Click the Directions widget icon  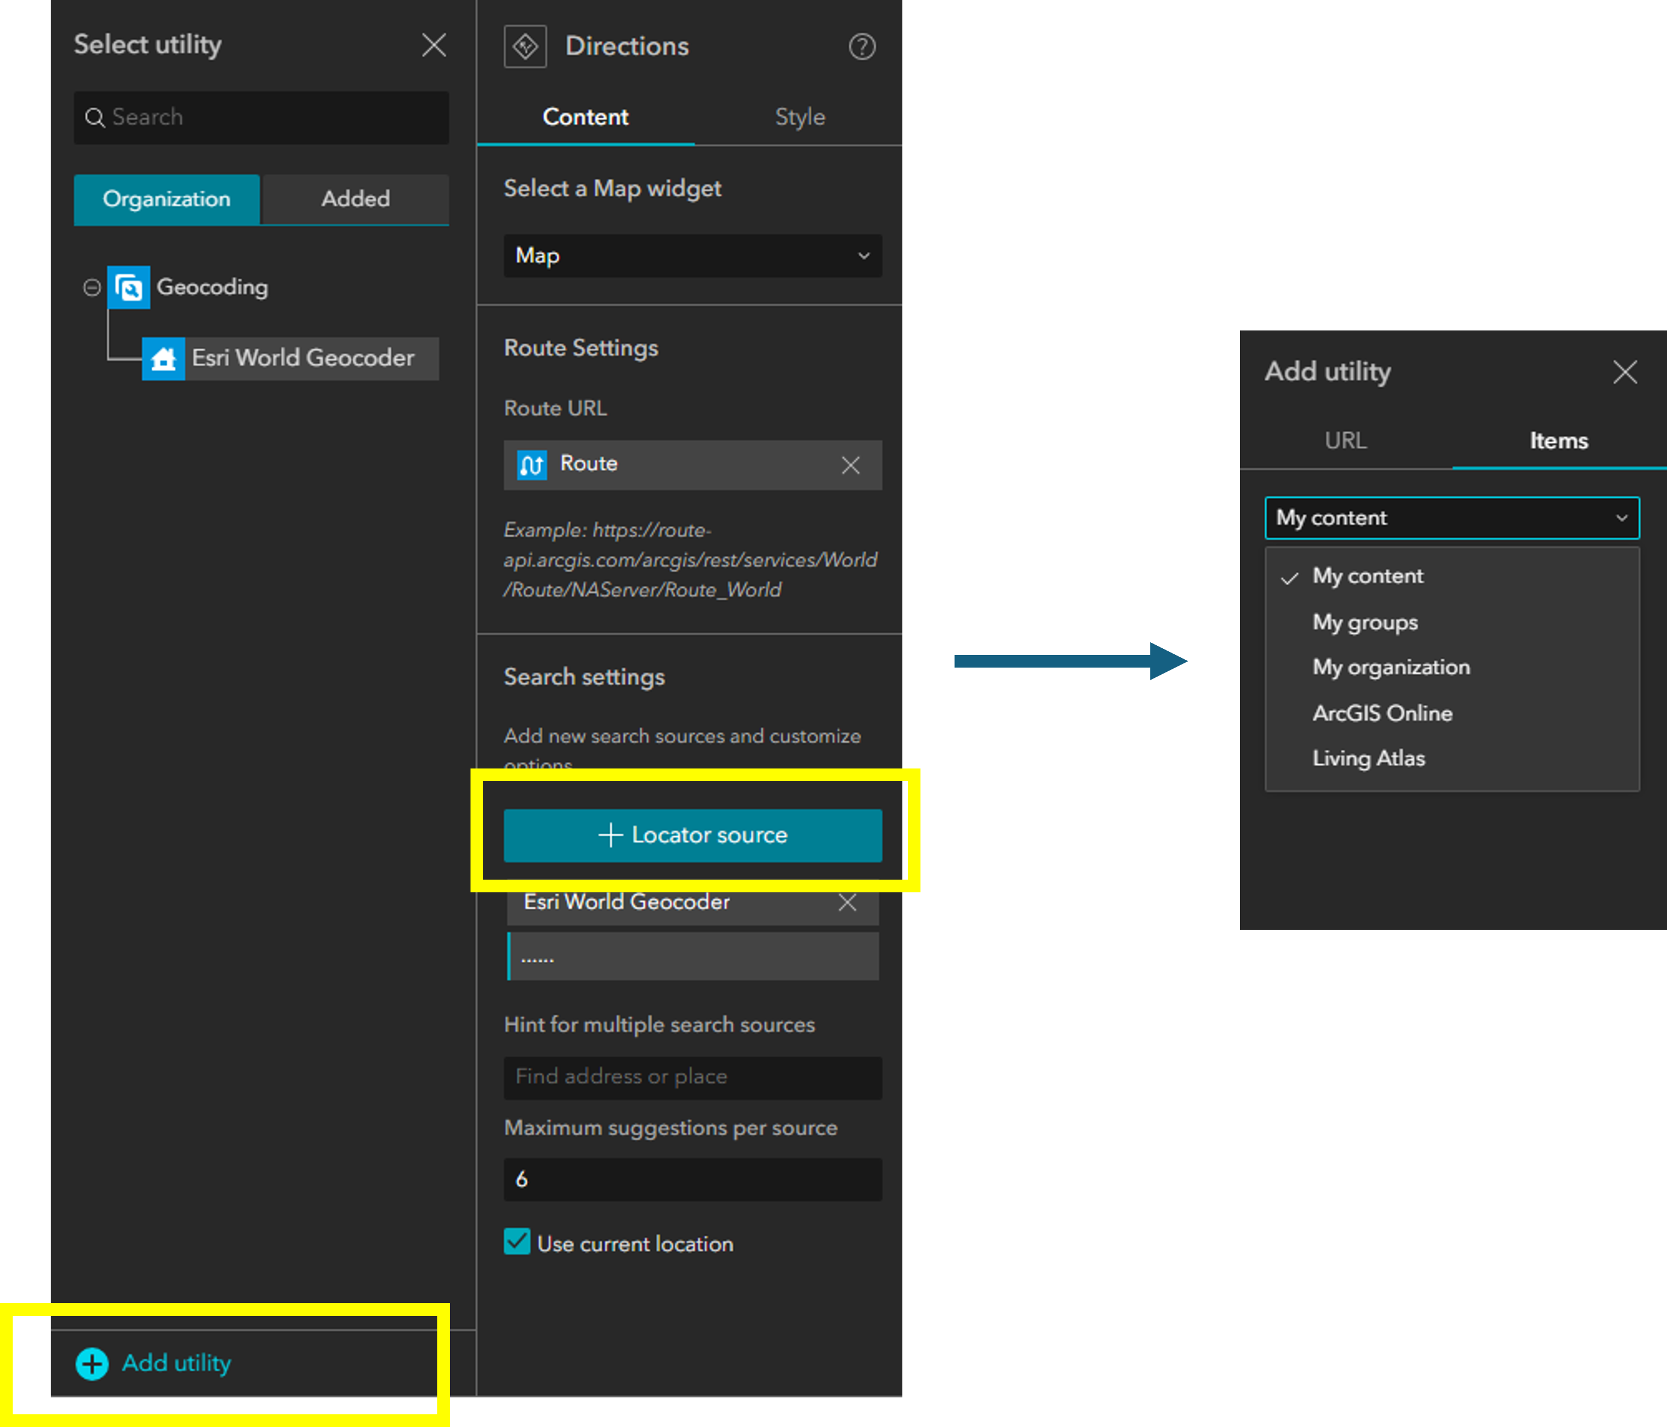[x=525, y=46]
